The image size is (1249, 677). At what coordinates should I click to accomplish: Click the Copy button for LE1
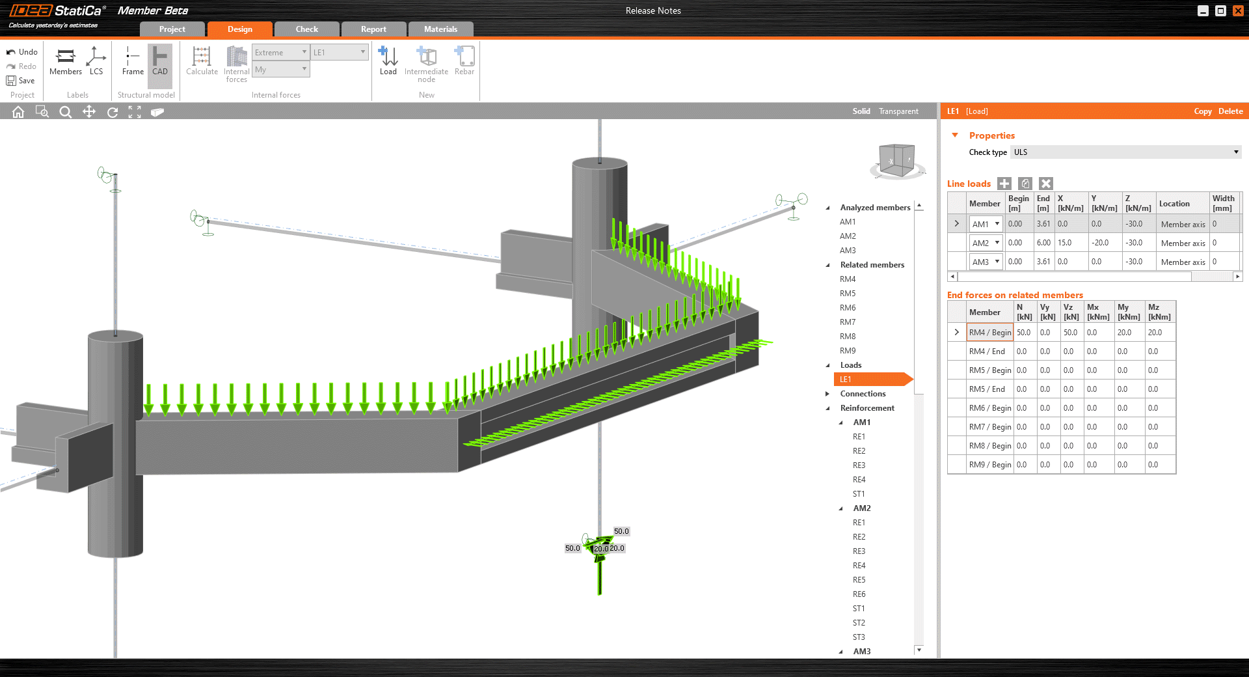(1202, 111)
